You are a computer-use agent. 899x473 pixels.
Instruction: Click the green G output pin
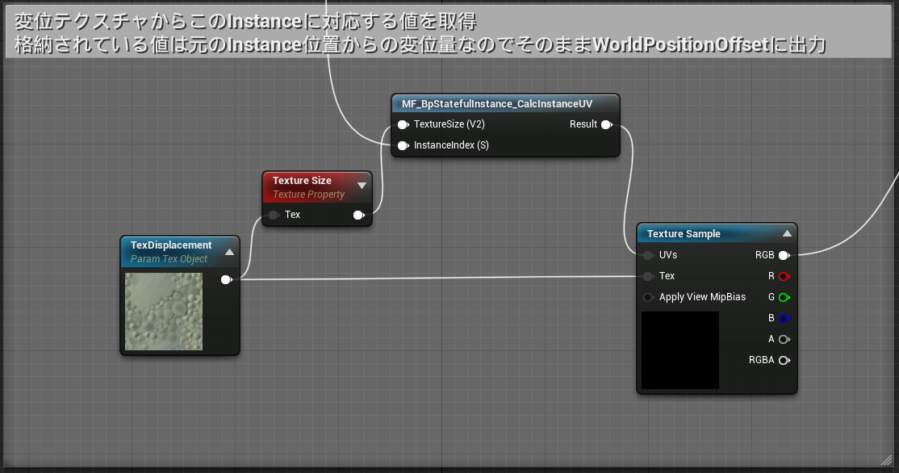tap(784, 297)
